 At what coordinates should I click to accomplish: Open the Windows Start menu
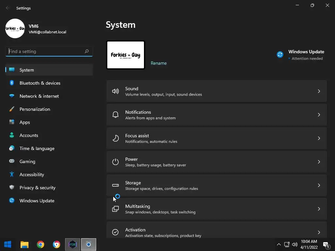[x=8, y=244]
